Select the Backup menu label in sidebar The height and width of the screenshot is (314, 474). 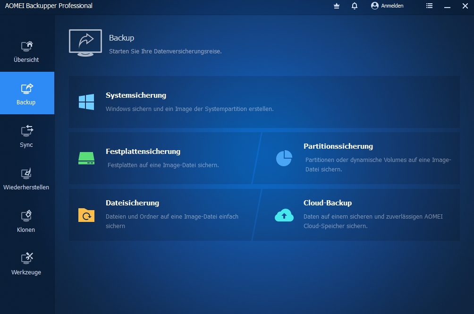coord(26,102)
